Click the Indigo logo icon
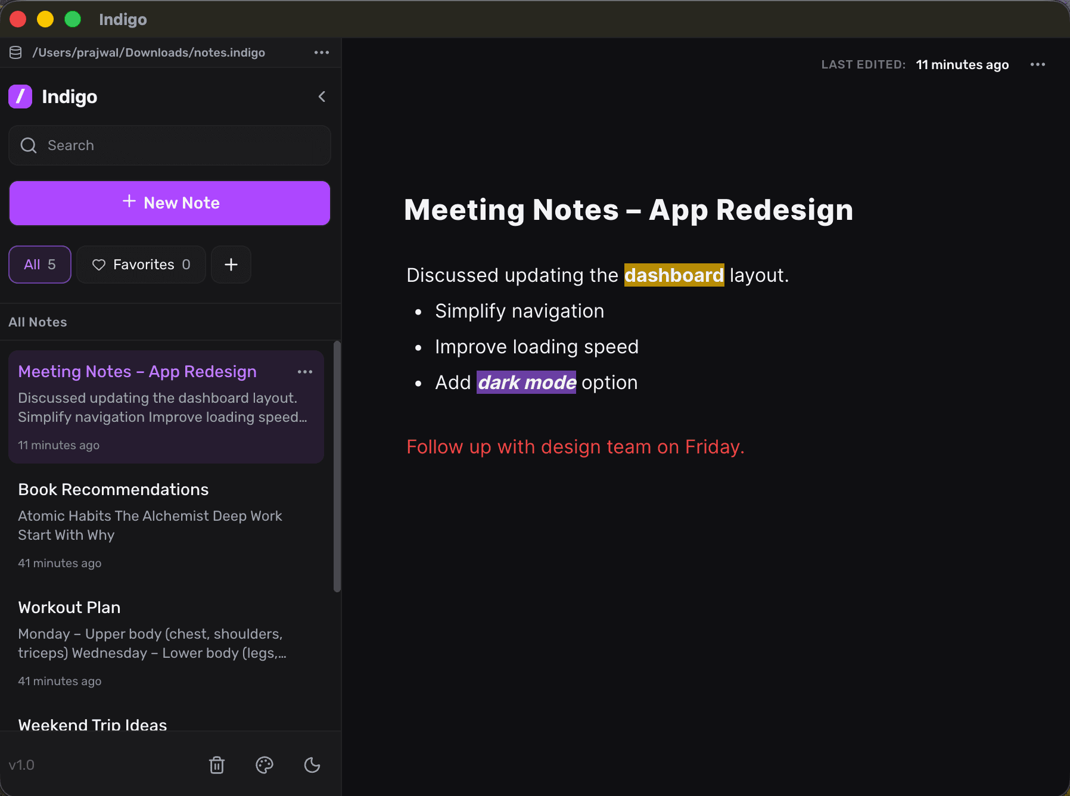Screen dimensions: 1070x796 pos(20,97)
